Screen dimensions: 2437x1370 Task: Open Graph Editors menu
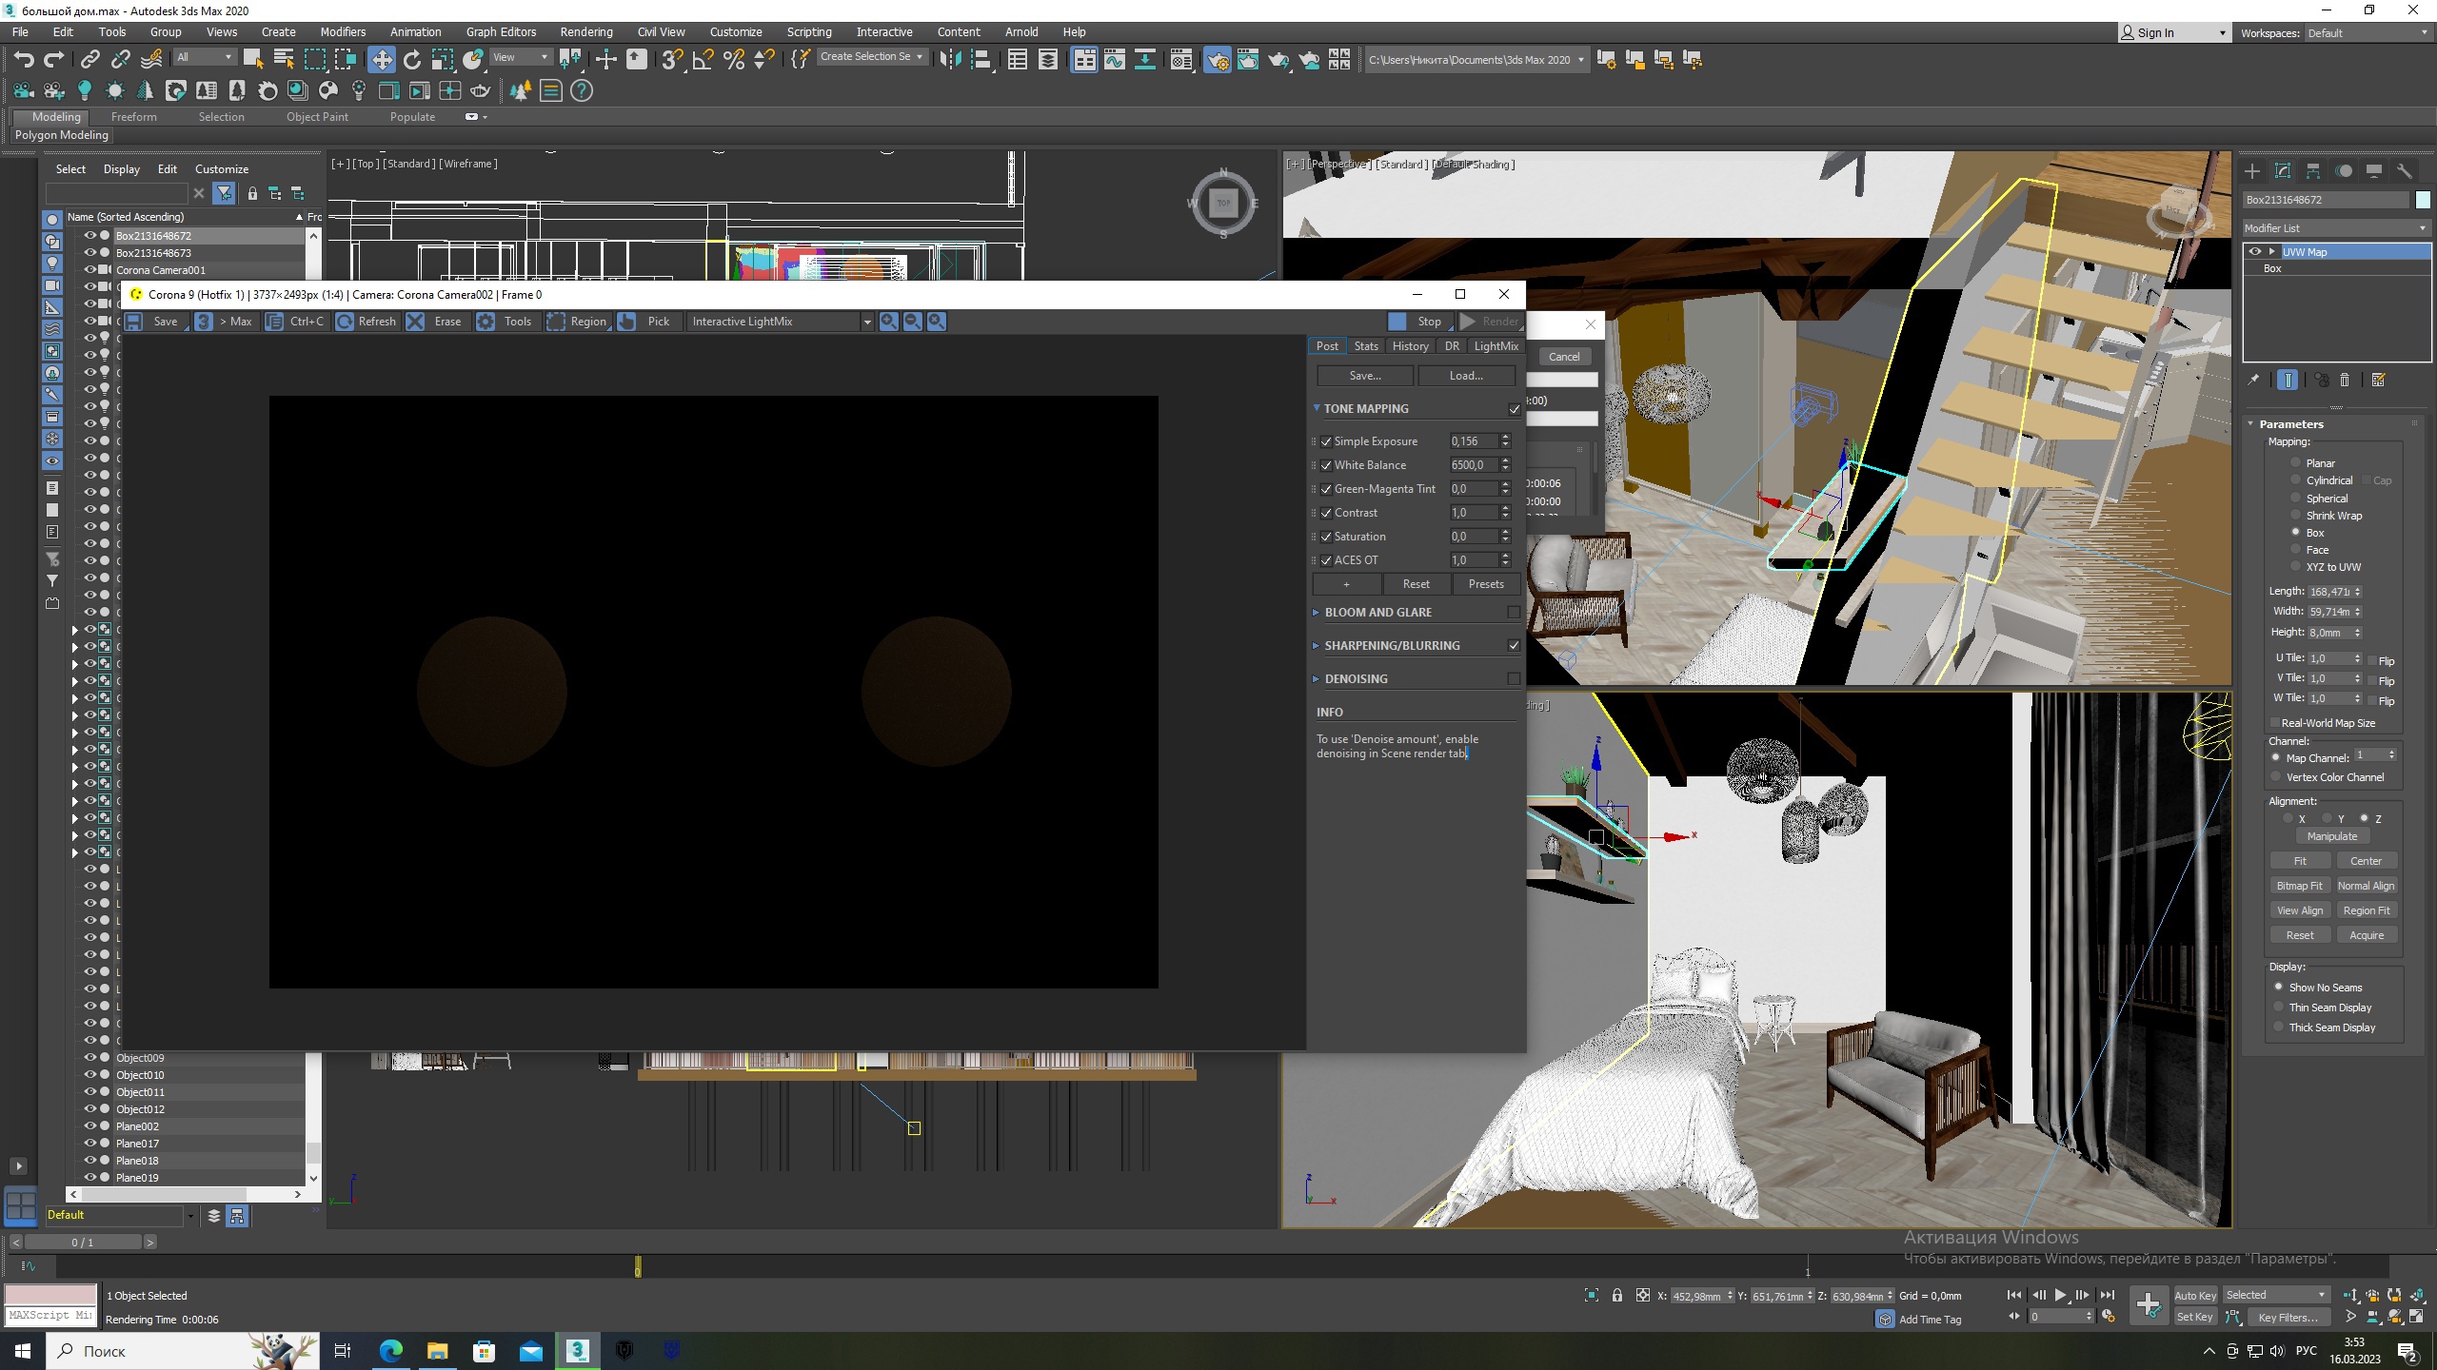(x=502, y=31)
